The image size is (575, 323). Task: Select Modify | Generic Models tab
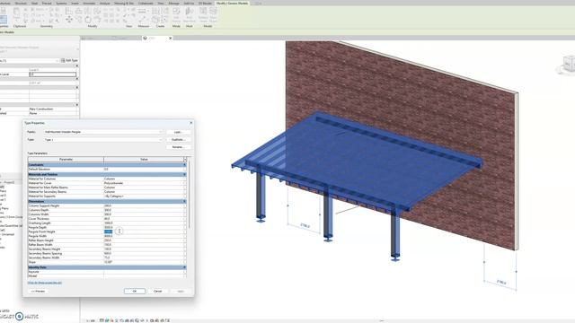coord(232,3)
